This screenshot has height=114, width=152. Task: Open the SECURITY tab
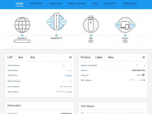tap(110, 4)
